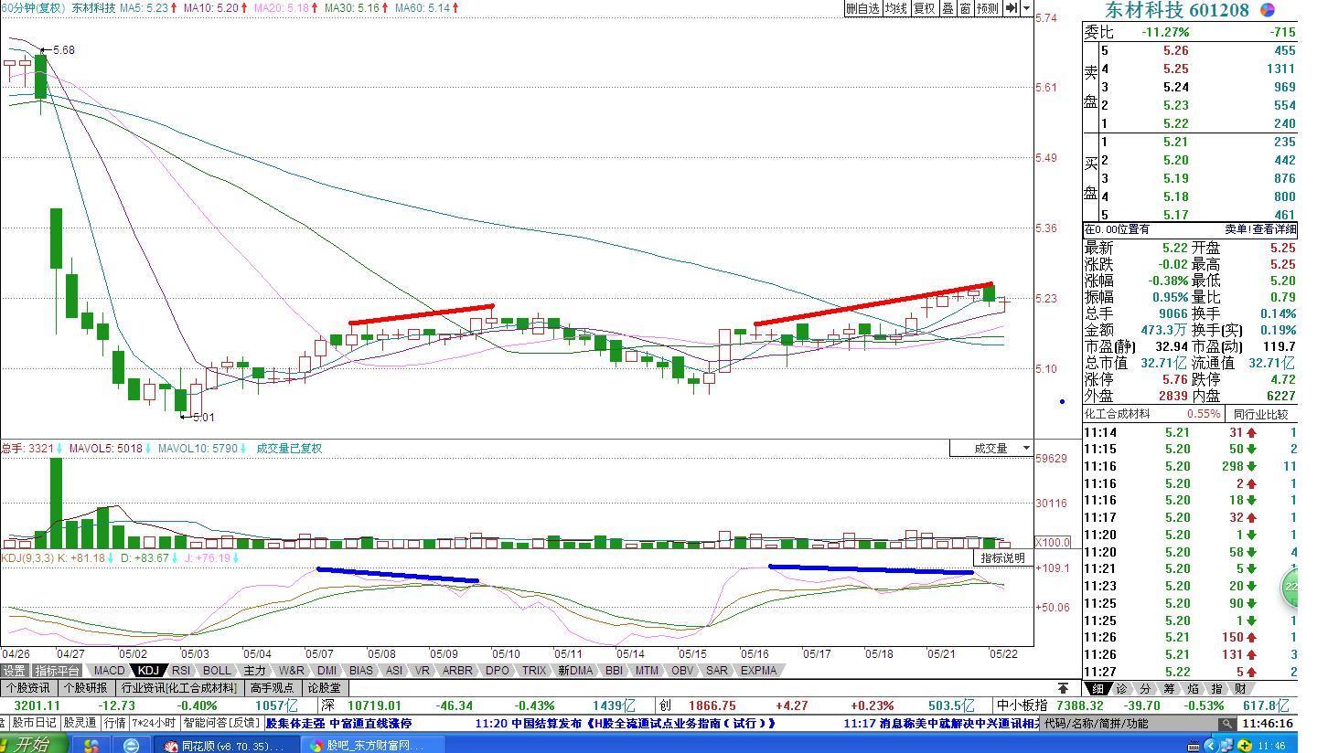The image size is (1317, 753).
Task: Select the 主力 indicator tab
Action: [x=254, y=671]
